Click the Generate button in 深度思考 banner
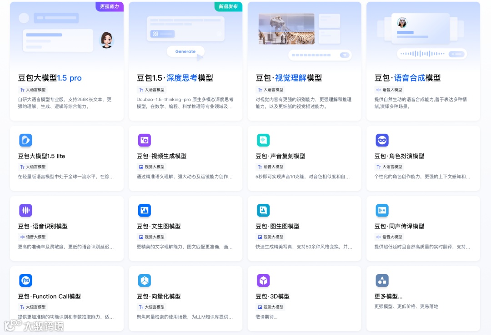Viewport: 491px width, 335px height. pos(185,51)
